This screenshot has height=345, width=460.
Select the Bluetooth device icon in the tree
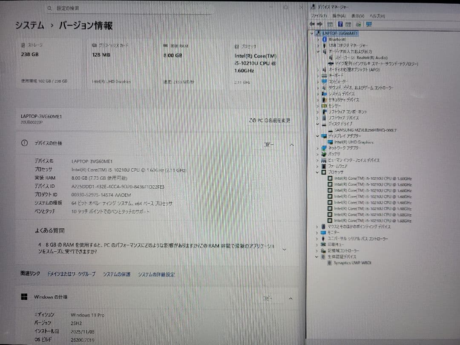click(324, 39)
